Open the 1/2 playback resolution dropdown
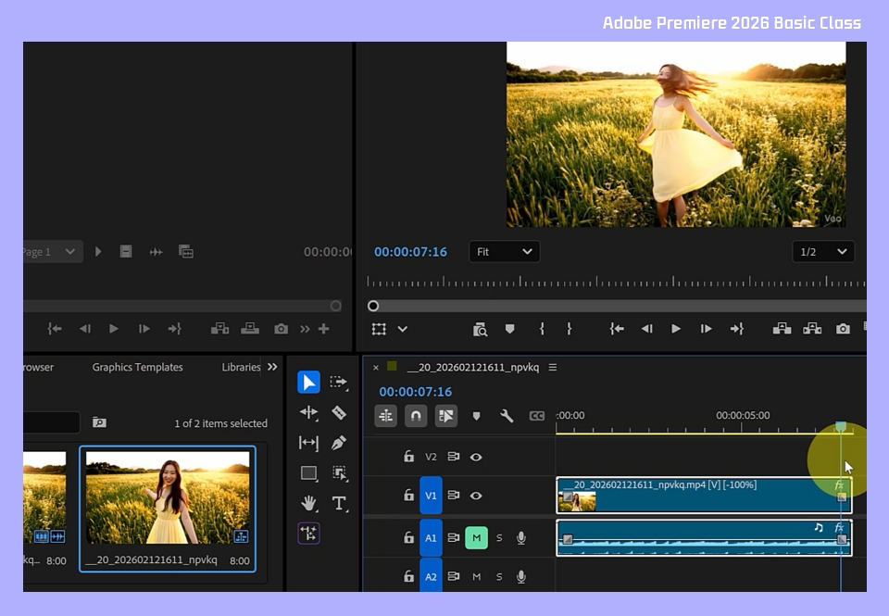The height and width of the screenshot is (616, 889). click(x=823, y=252)
